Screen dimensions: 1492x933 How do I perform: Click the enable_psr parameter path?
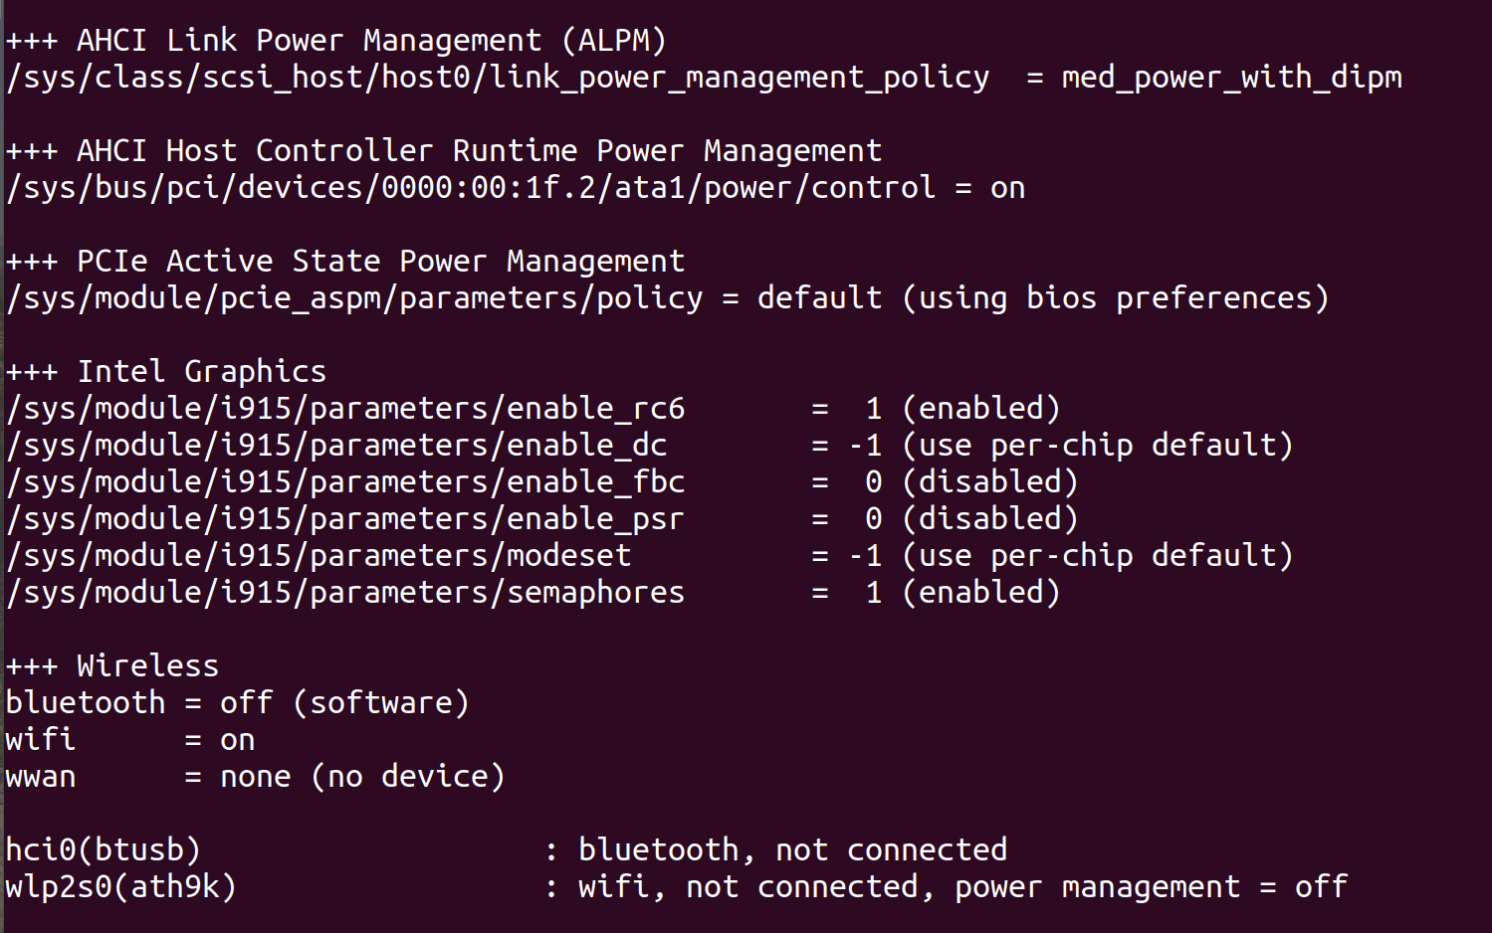(x=345, y=519)
